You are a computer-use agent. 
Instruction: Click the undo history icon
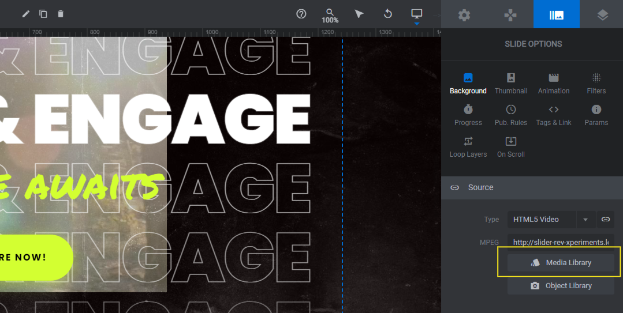coord(388,14)
